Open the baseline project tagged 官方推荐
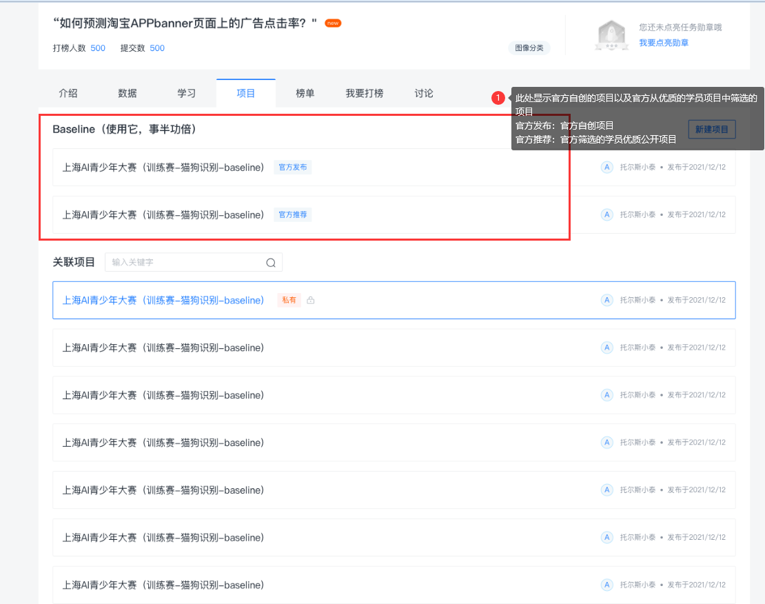765x604 pixels. 394,215
